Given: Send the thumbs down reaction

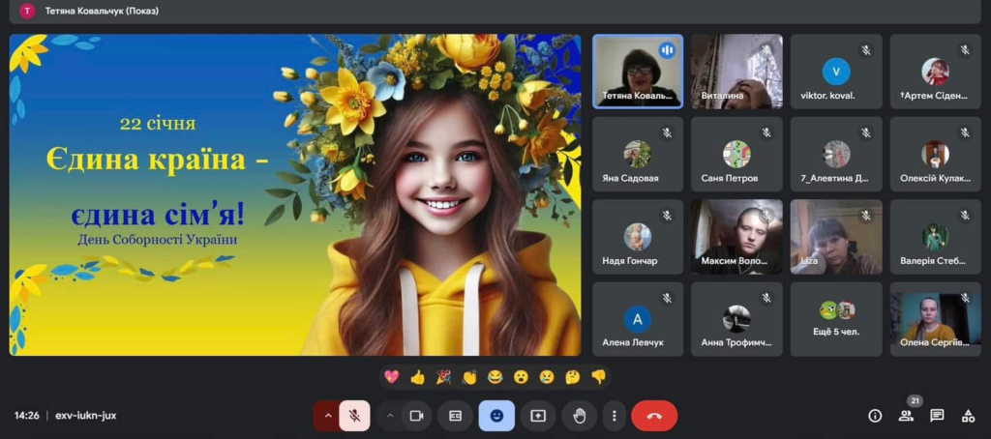Looking at the screenshot, I should 598,377.
